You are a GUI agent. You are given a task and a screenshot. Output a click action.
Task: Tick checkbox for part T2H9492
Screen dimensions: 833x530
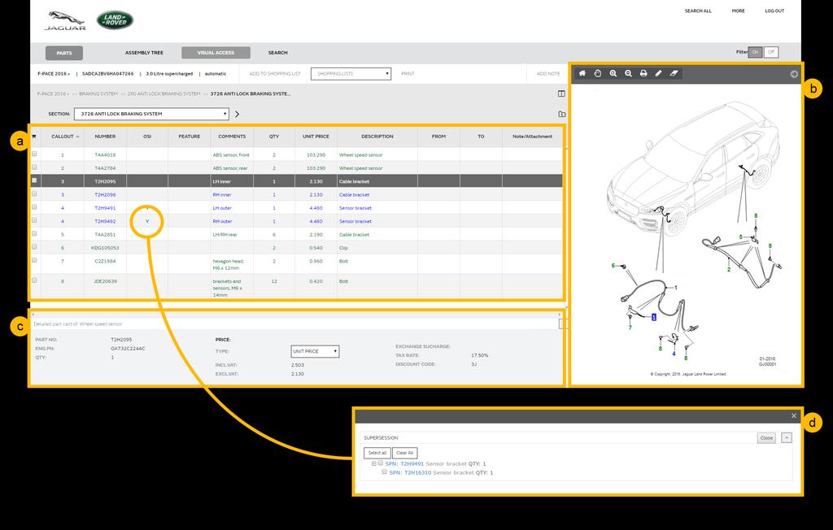click(x=34, y=220)
